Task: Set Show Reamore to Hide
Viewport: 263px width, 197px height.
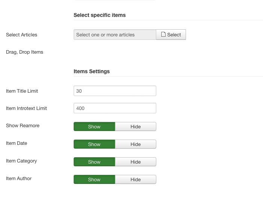Action: 135,126
